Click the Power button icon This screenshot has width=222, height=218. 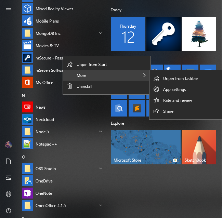tap(9, 210)
